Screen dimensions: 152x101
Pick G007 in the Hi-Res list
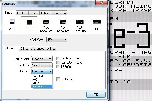42,83
